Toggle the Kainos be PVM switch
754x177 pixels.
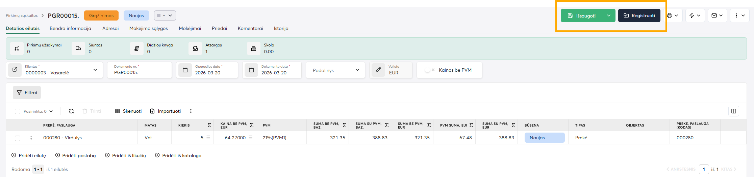tap(429, 70)
